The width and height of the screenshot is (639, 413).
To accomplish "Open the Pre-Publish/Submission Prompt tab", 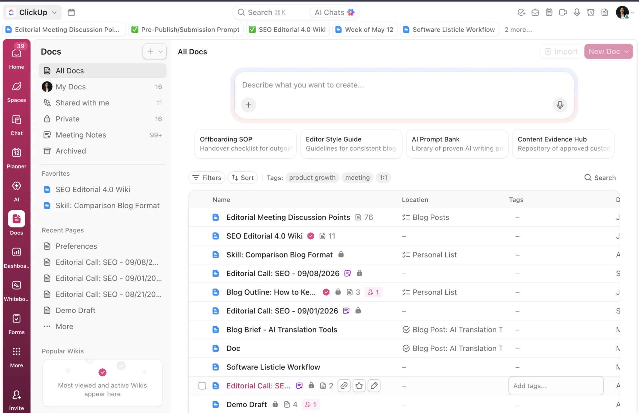I will pos(185,30).
